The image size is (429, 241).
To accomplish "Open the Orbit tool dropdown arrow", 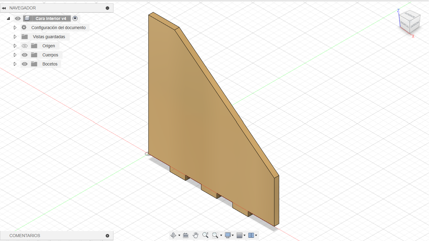I will point(179,236).
